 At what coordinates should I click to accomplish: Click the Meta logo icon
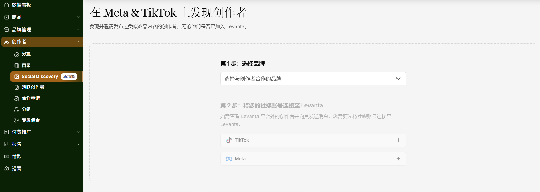click(229, 159)
